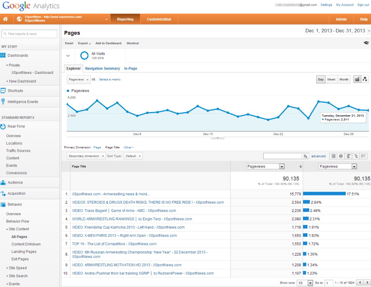The image size is (371, 287).
Task: Click the Behavior section icon
Action: point(3,205)
